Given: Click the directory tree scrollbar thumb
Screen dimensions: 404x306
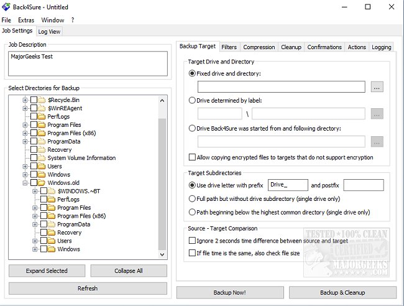Looking at the screenshot, I should (162, 184).
